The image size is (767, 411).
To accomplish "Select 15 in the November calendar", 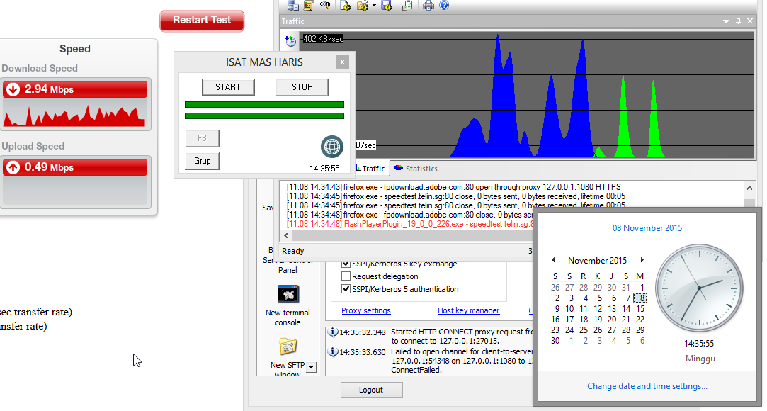I will (x=640, y=309).
